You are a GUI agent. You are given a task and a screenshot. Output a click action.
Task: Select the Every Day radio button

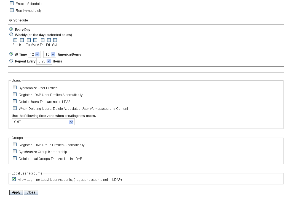coord(11,29)
